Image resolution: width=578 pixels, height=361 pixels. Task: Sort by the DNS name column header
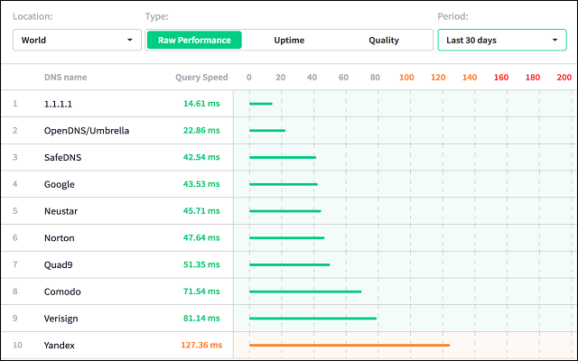point(65,78)
